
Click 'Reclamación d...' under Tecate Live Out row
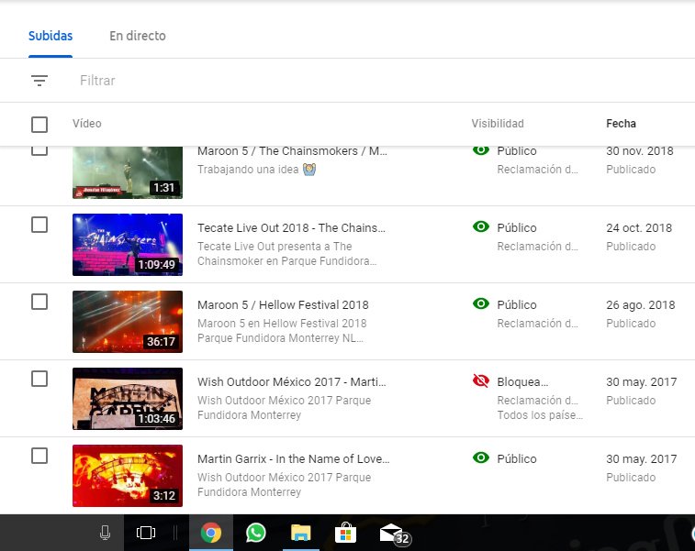(537, 247)
